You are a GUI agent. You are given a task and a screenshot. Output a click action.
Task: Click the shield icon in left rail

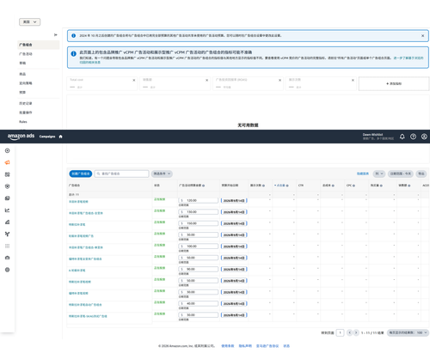click(x=8, y=186)
